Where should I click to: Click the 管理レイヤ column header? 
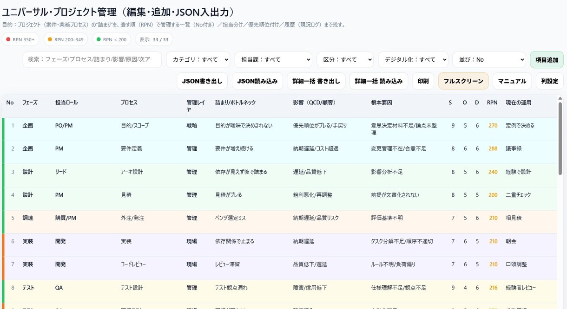[x=195, y=106]
